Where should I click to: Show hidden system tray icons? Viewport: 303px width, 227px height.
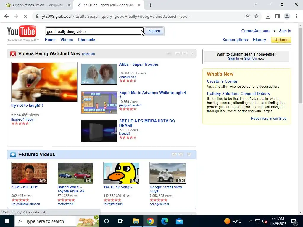(250, 221)
